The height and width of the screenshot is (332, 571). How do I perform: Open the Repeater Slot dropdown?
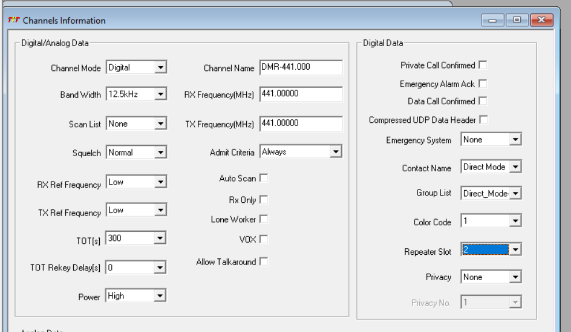pos(515,250)
